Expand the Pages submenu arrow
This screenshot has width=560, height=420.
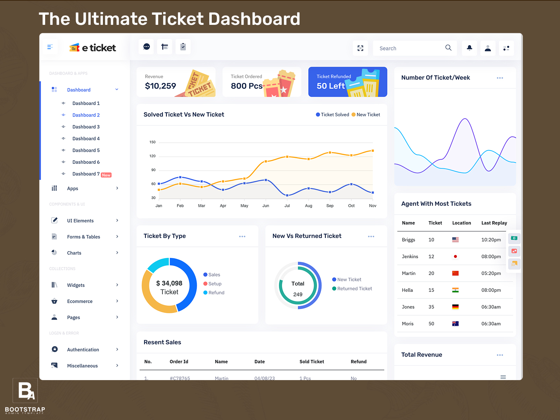pos(117,317)
